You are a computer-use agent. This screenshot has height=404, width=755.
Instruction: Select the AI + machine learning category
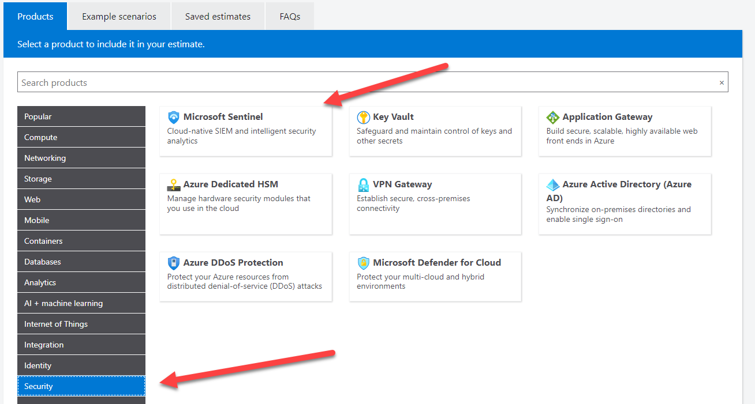click(81, 303)
